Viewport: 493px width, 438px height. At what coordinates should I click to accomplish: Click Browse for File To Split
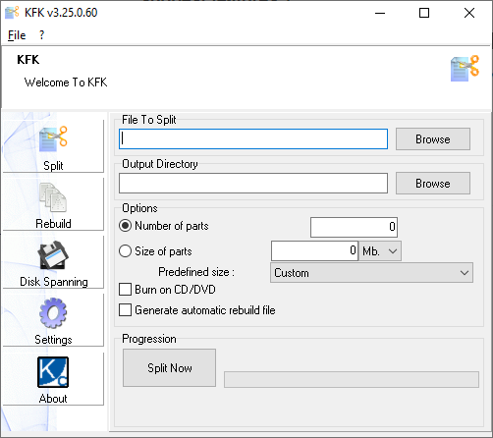pyautogui.click(x=433, y=139)
